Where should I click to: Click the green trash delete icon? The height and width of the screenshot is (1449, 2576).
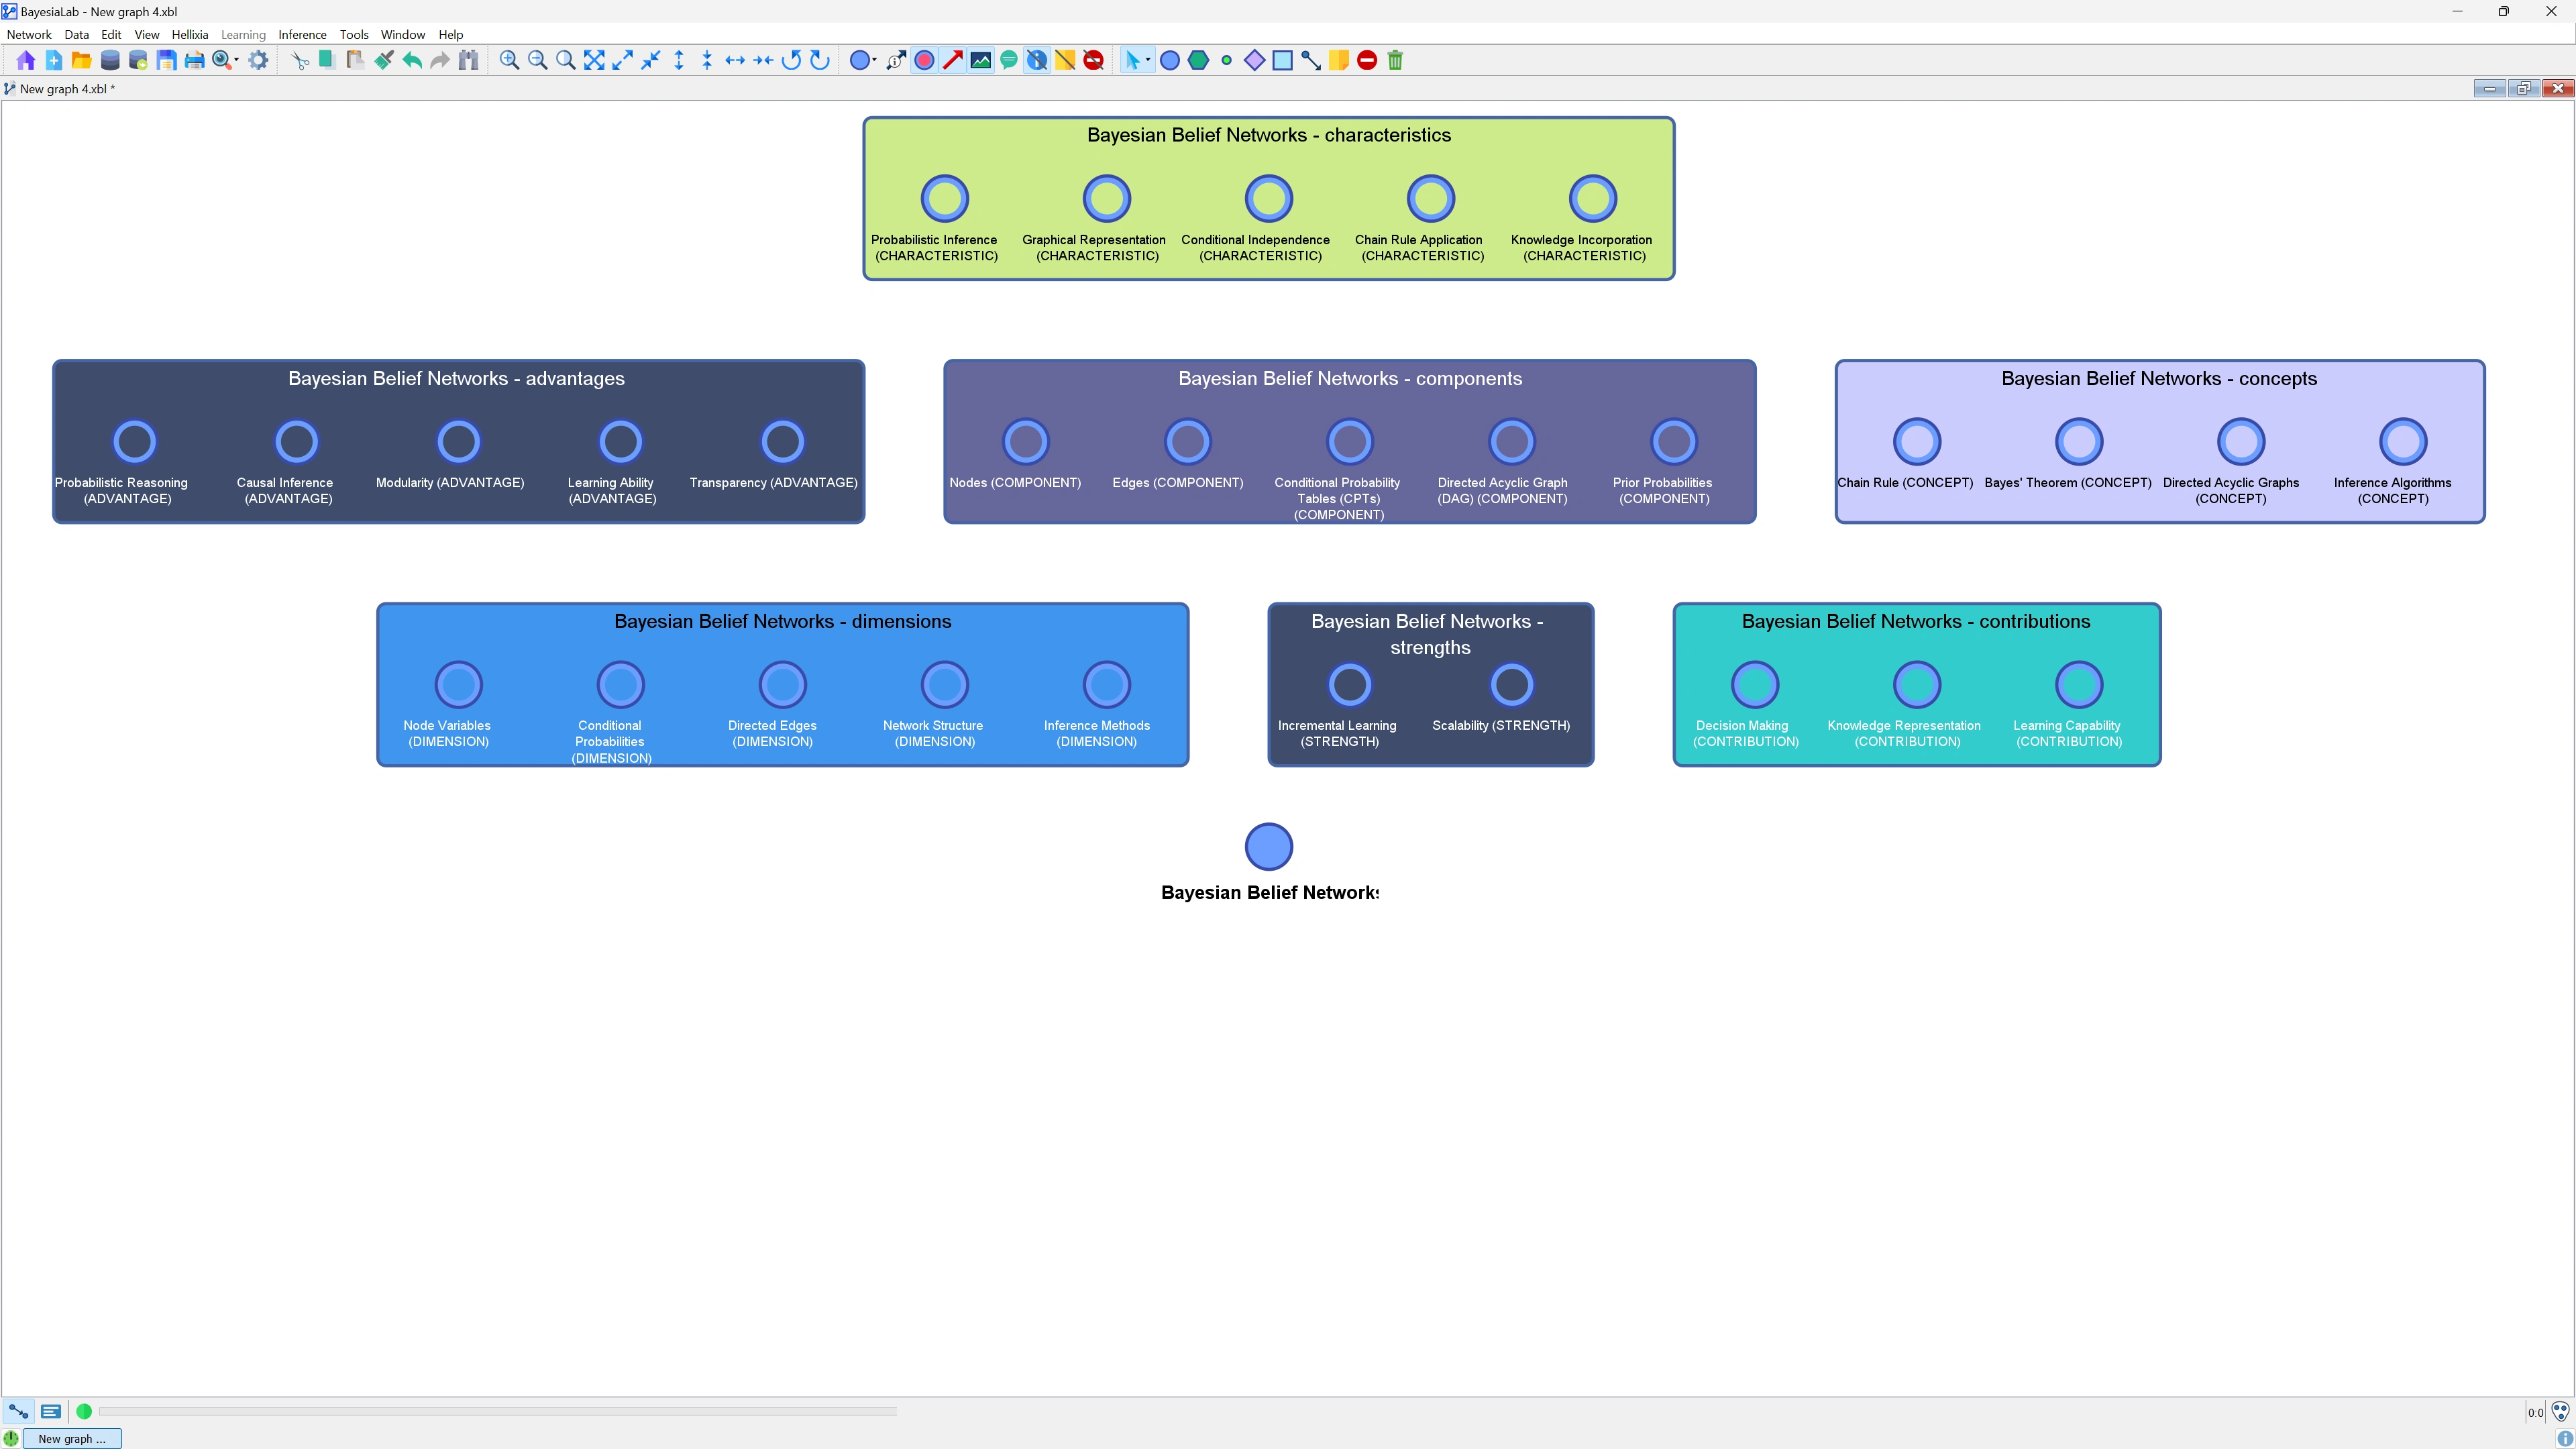(1395, 60)
